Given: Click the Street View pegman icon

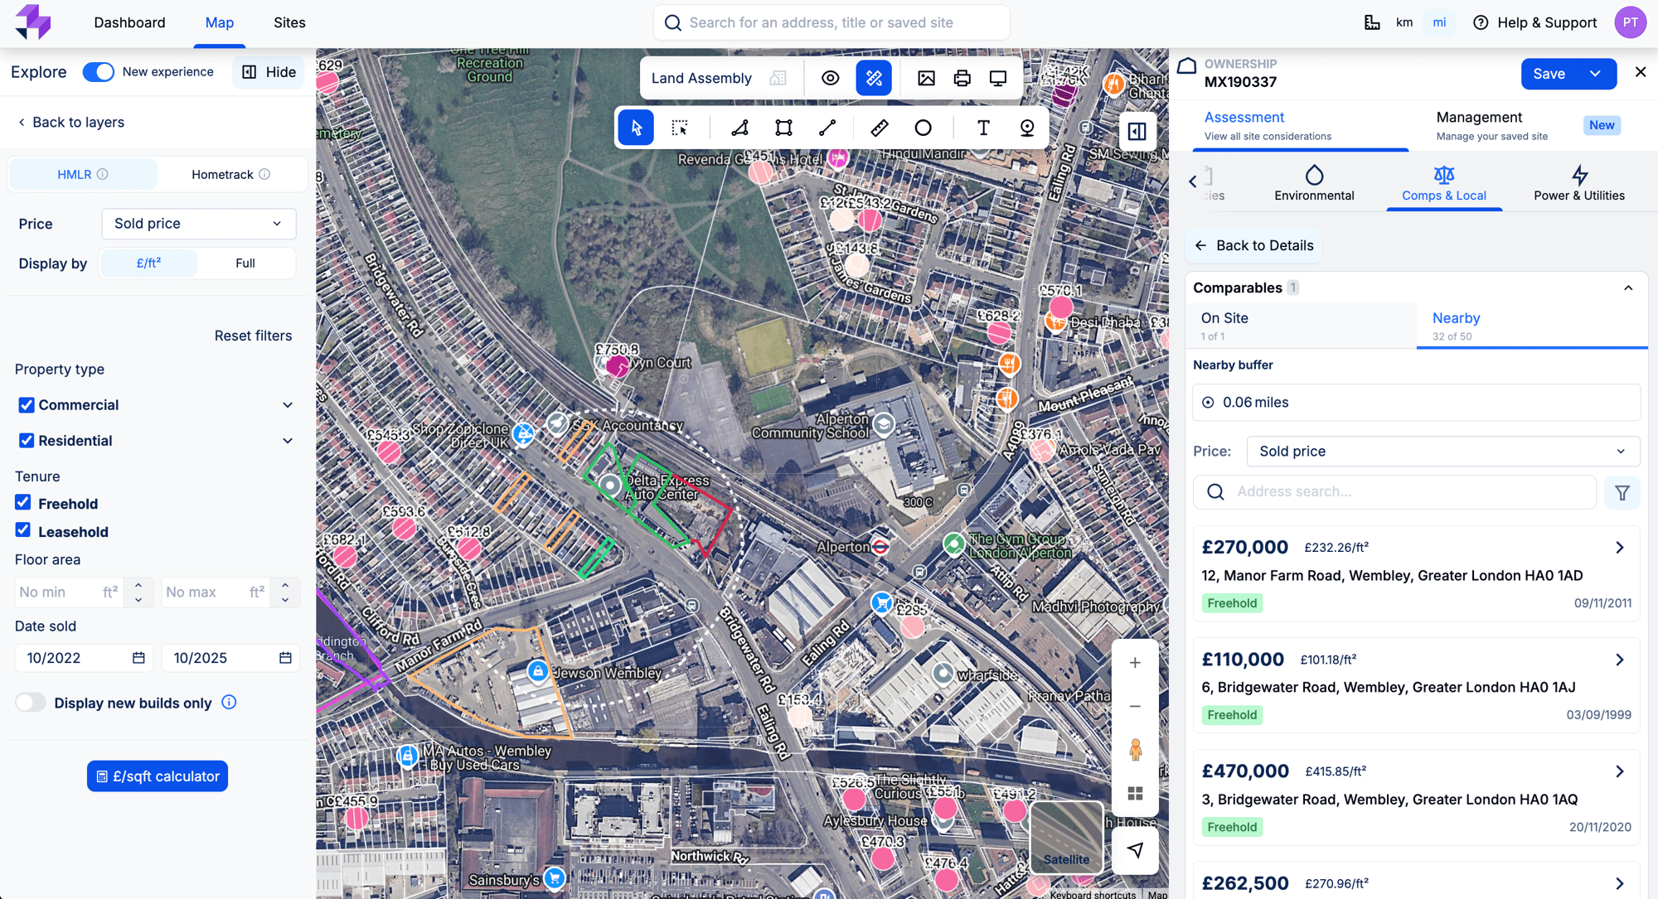Looking at the screenshot, I should (1135, 750).
